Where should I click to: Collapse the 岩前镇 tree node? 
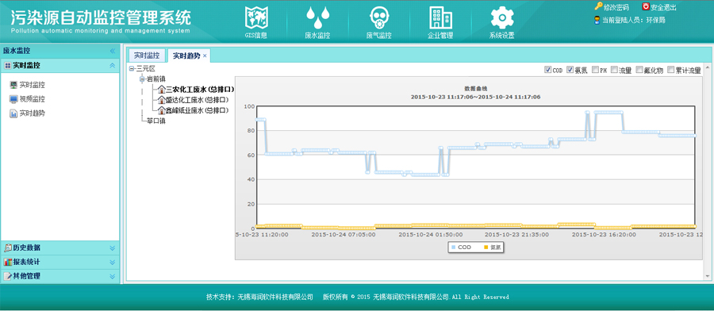coord(142,79)
